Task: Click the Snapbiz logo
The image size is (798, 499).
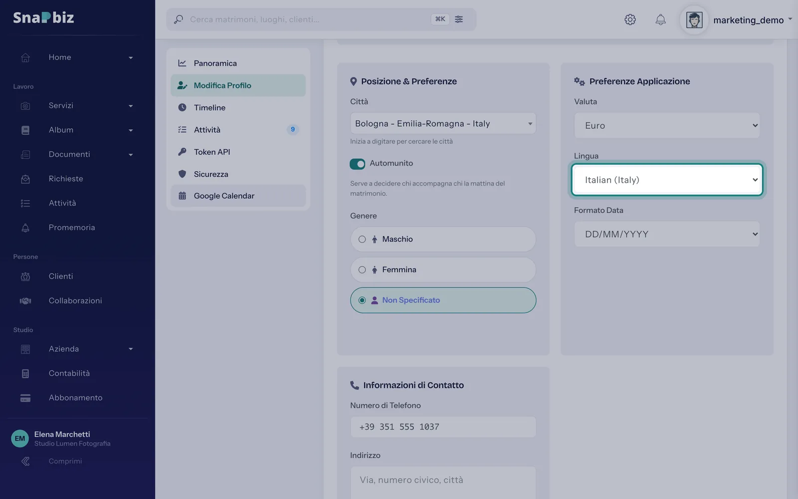Action: tap(43, 17)
